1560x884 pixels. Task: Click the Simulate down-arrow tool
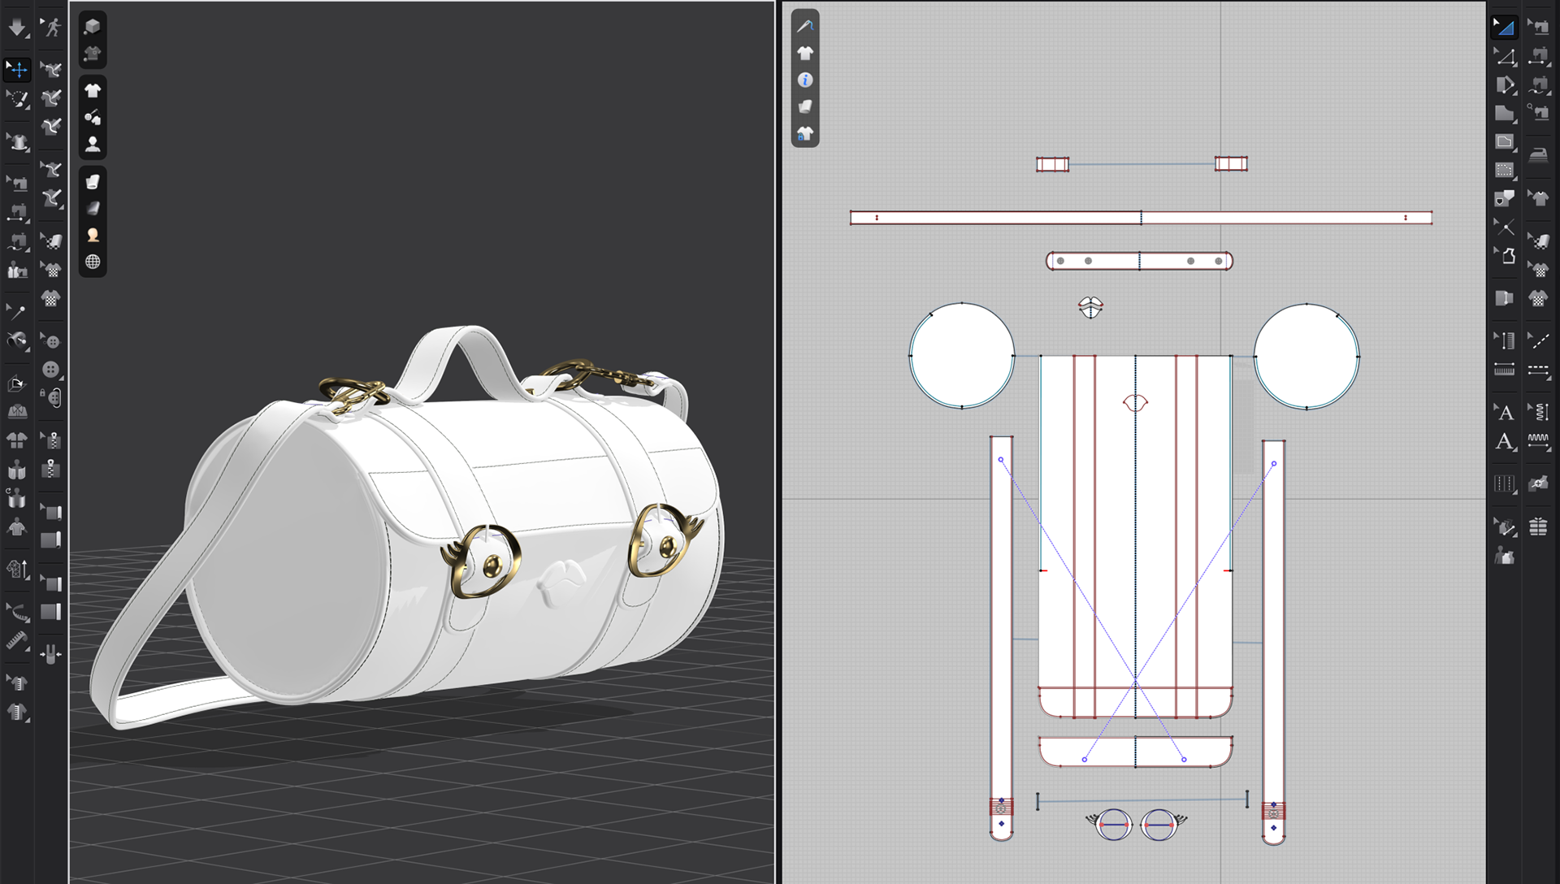tap(16, 28)
